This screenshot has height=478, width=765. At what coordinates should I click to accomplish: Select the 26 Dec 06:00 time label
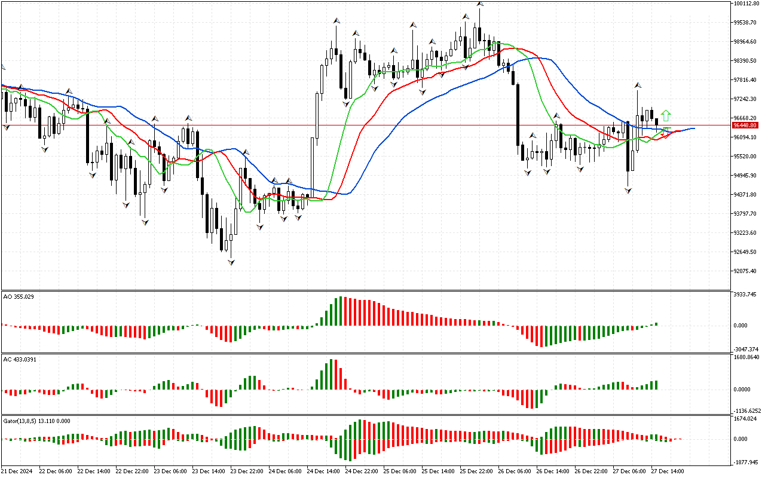tap(515, 471)
